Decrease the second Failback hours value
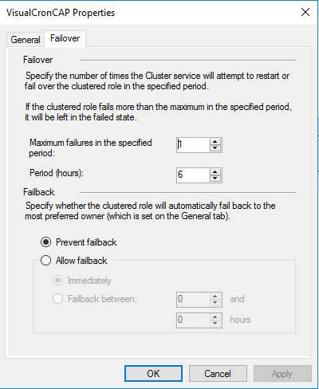 215,323
